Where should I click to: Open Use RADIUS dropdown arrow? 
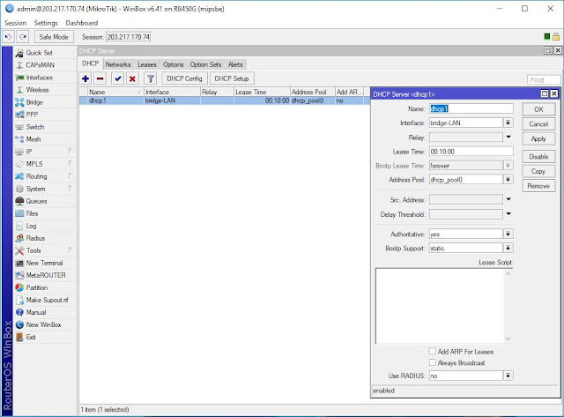pyautogui.click(x=508, y=376)
